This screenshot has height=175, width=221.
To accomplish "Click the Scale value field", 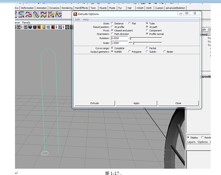I will click(x=119, y=43).
